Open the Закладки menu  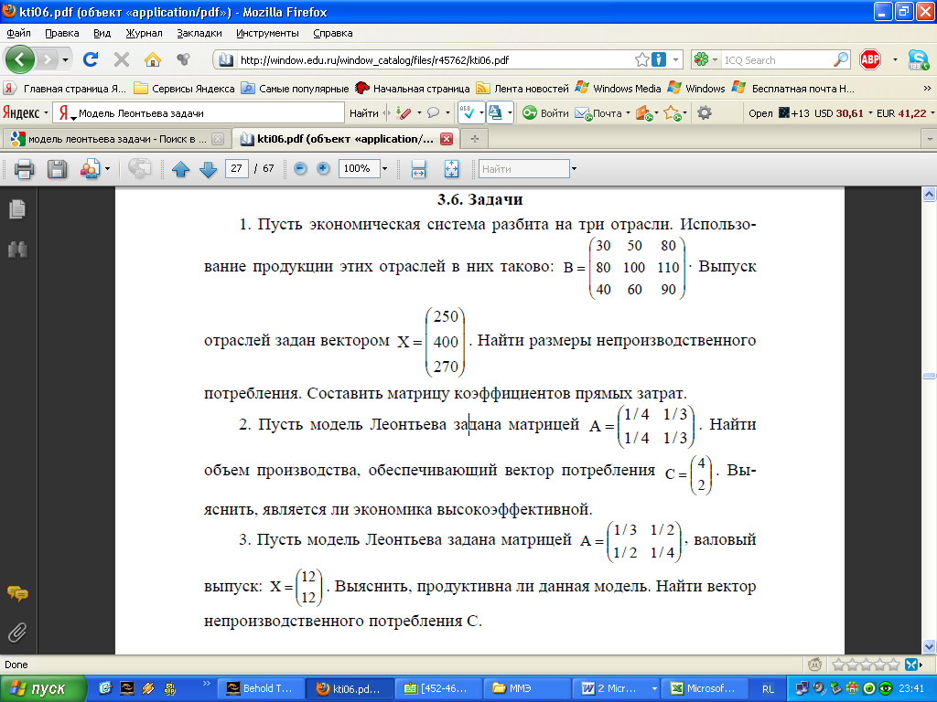click(199, 33)
